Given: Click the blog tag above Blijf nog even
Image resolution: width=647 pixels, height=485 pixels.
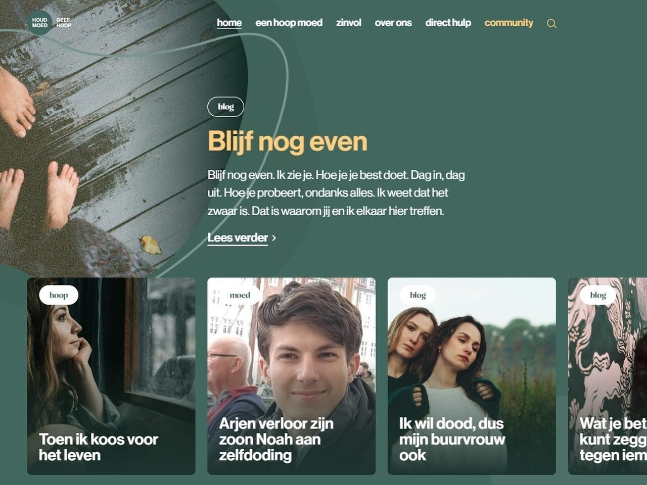Looking at the screenshot, I should pyautogui.click(x=225, y=107).
